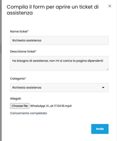Viewport: 117px width, 141px height.
Task: Click the red asterisk beside Descrizione ticket
Action: pyautogui.click(x=36, y=51)
